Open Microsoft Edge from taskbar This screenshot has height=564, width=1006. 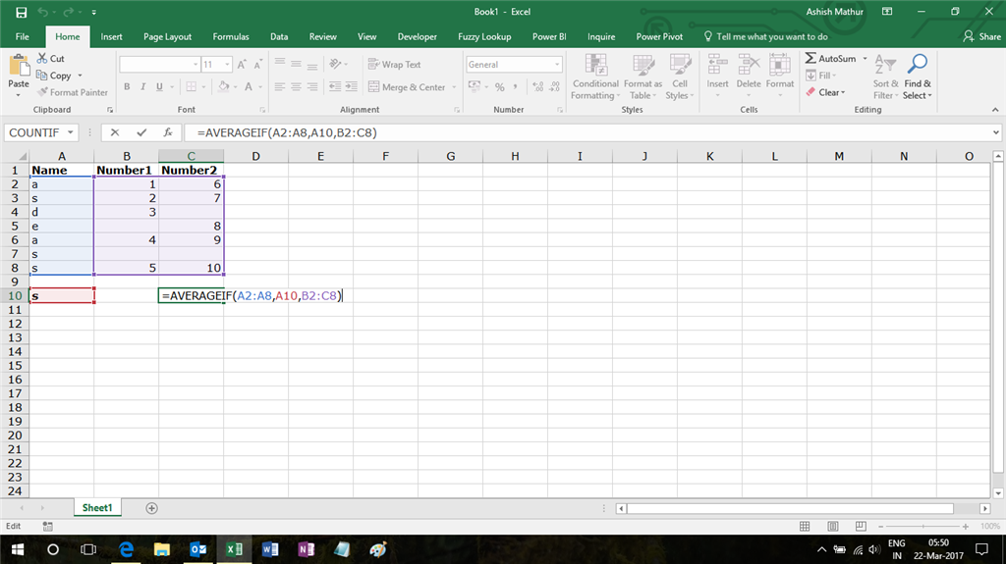pyautogui.click(x=127, y=549)
